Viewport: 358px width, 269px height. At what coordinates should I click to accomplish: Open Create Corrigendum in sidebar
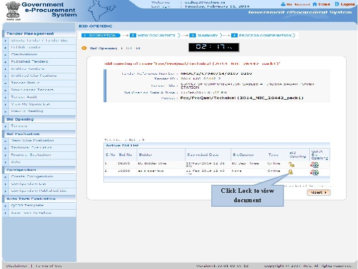point(32,176)
